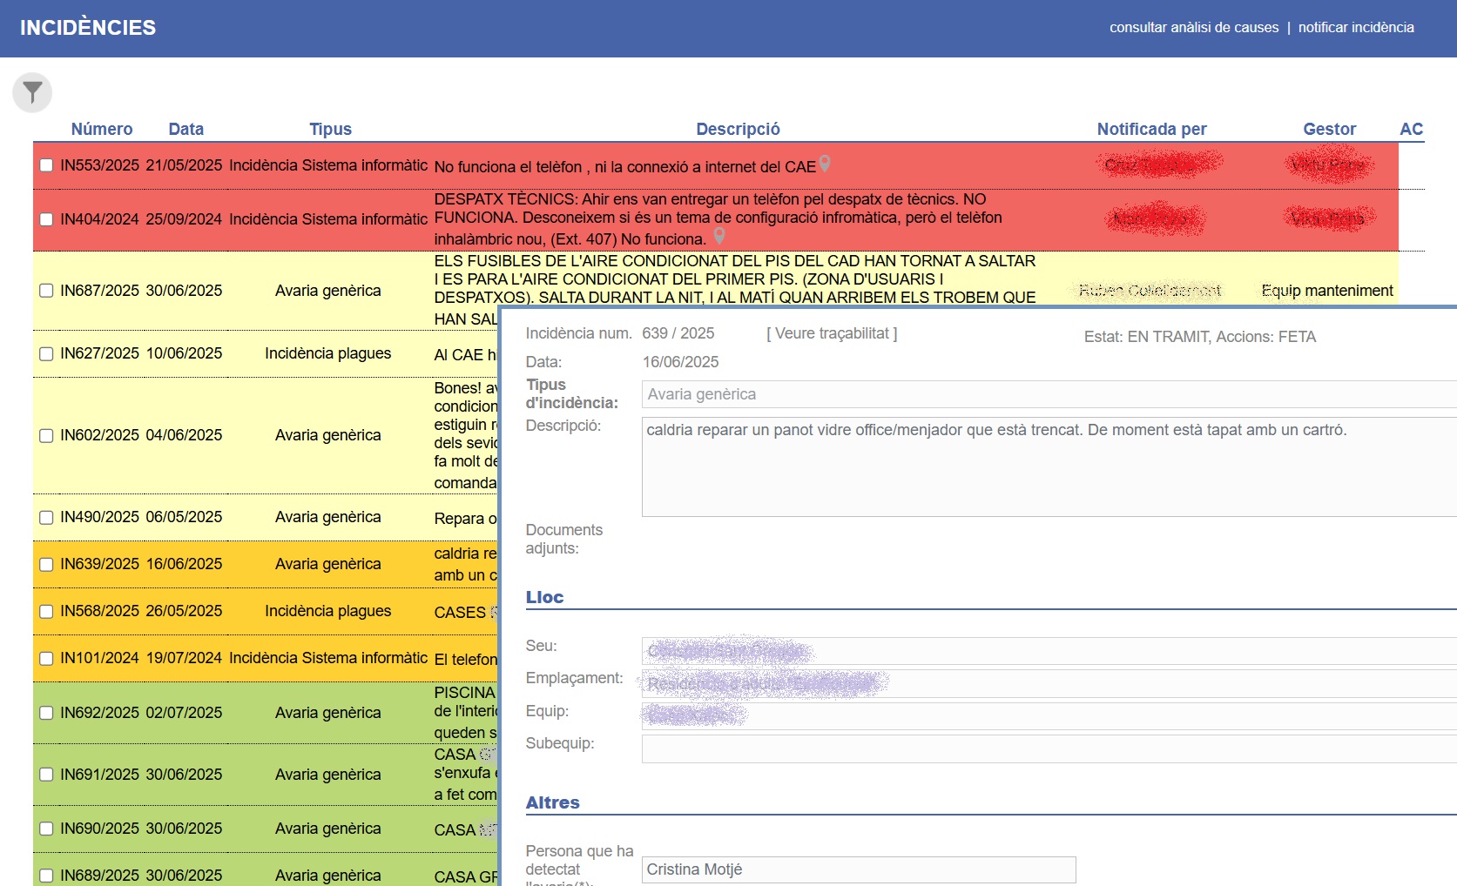This screenshot has height=886, width=1457.
Task: Click the Emplaçament field
Action: [1049, 683]
